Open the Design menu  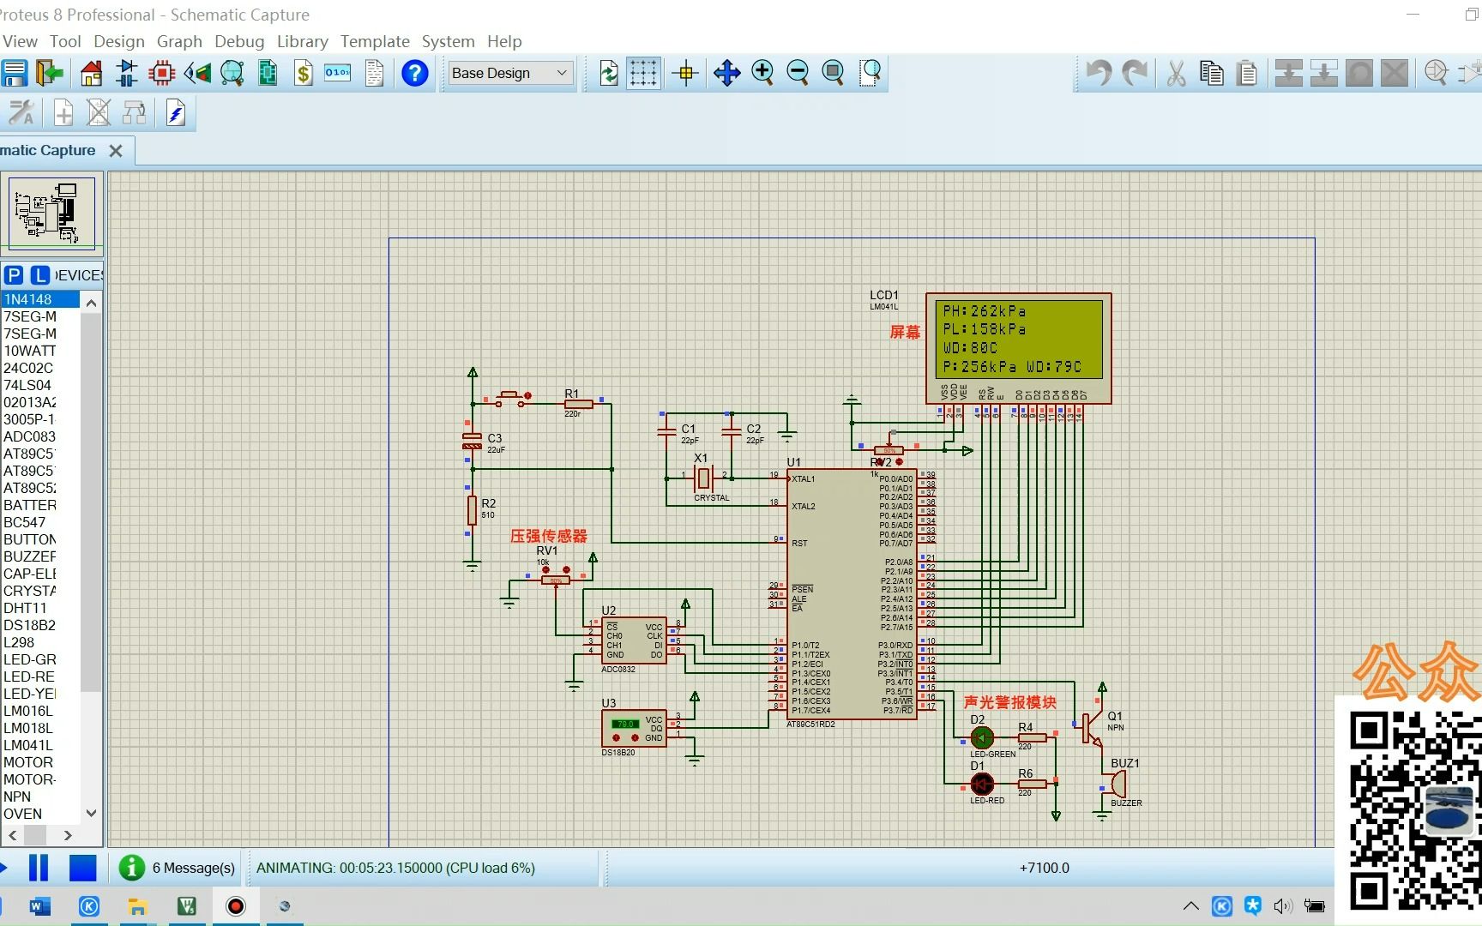(119, 41)
